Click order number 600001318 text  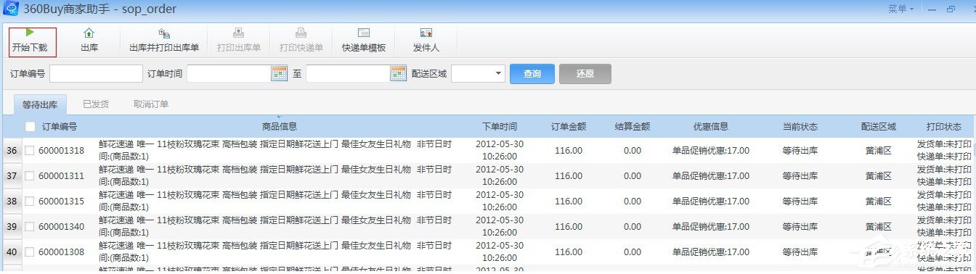(62, 151)
